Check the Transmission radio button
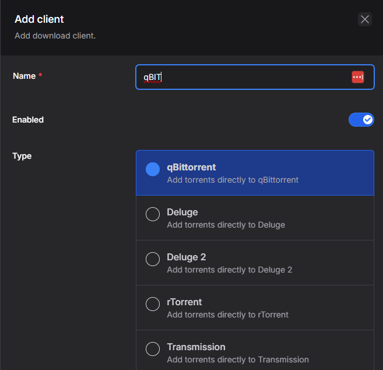The height and width of the screenshot is (370, 383). [153, 349]
